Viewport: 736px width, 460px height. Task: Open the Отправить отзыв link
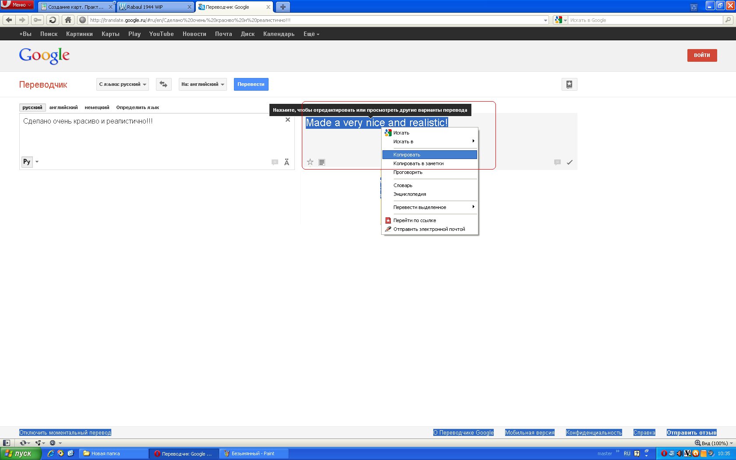[x=692, y=432]
